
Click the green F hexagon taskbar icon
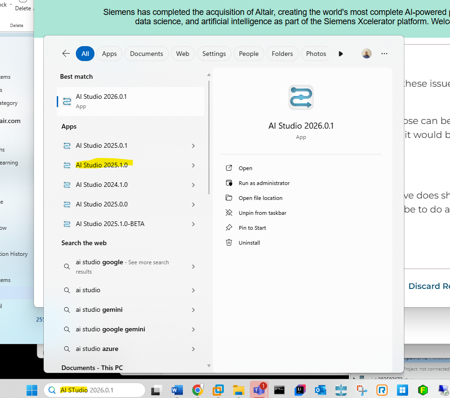coord(423,390)
